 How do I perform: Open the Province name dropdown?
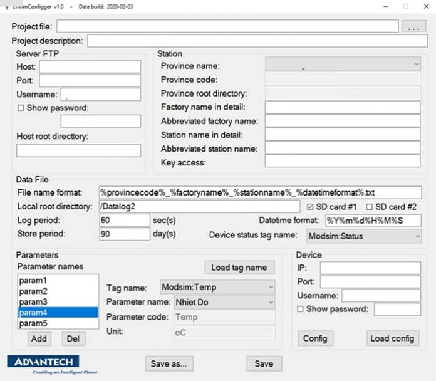pyautogui.click(x=343, y=65)
